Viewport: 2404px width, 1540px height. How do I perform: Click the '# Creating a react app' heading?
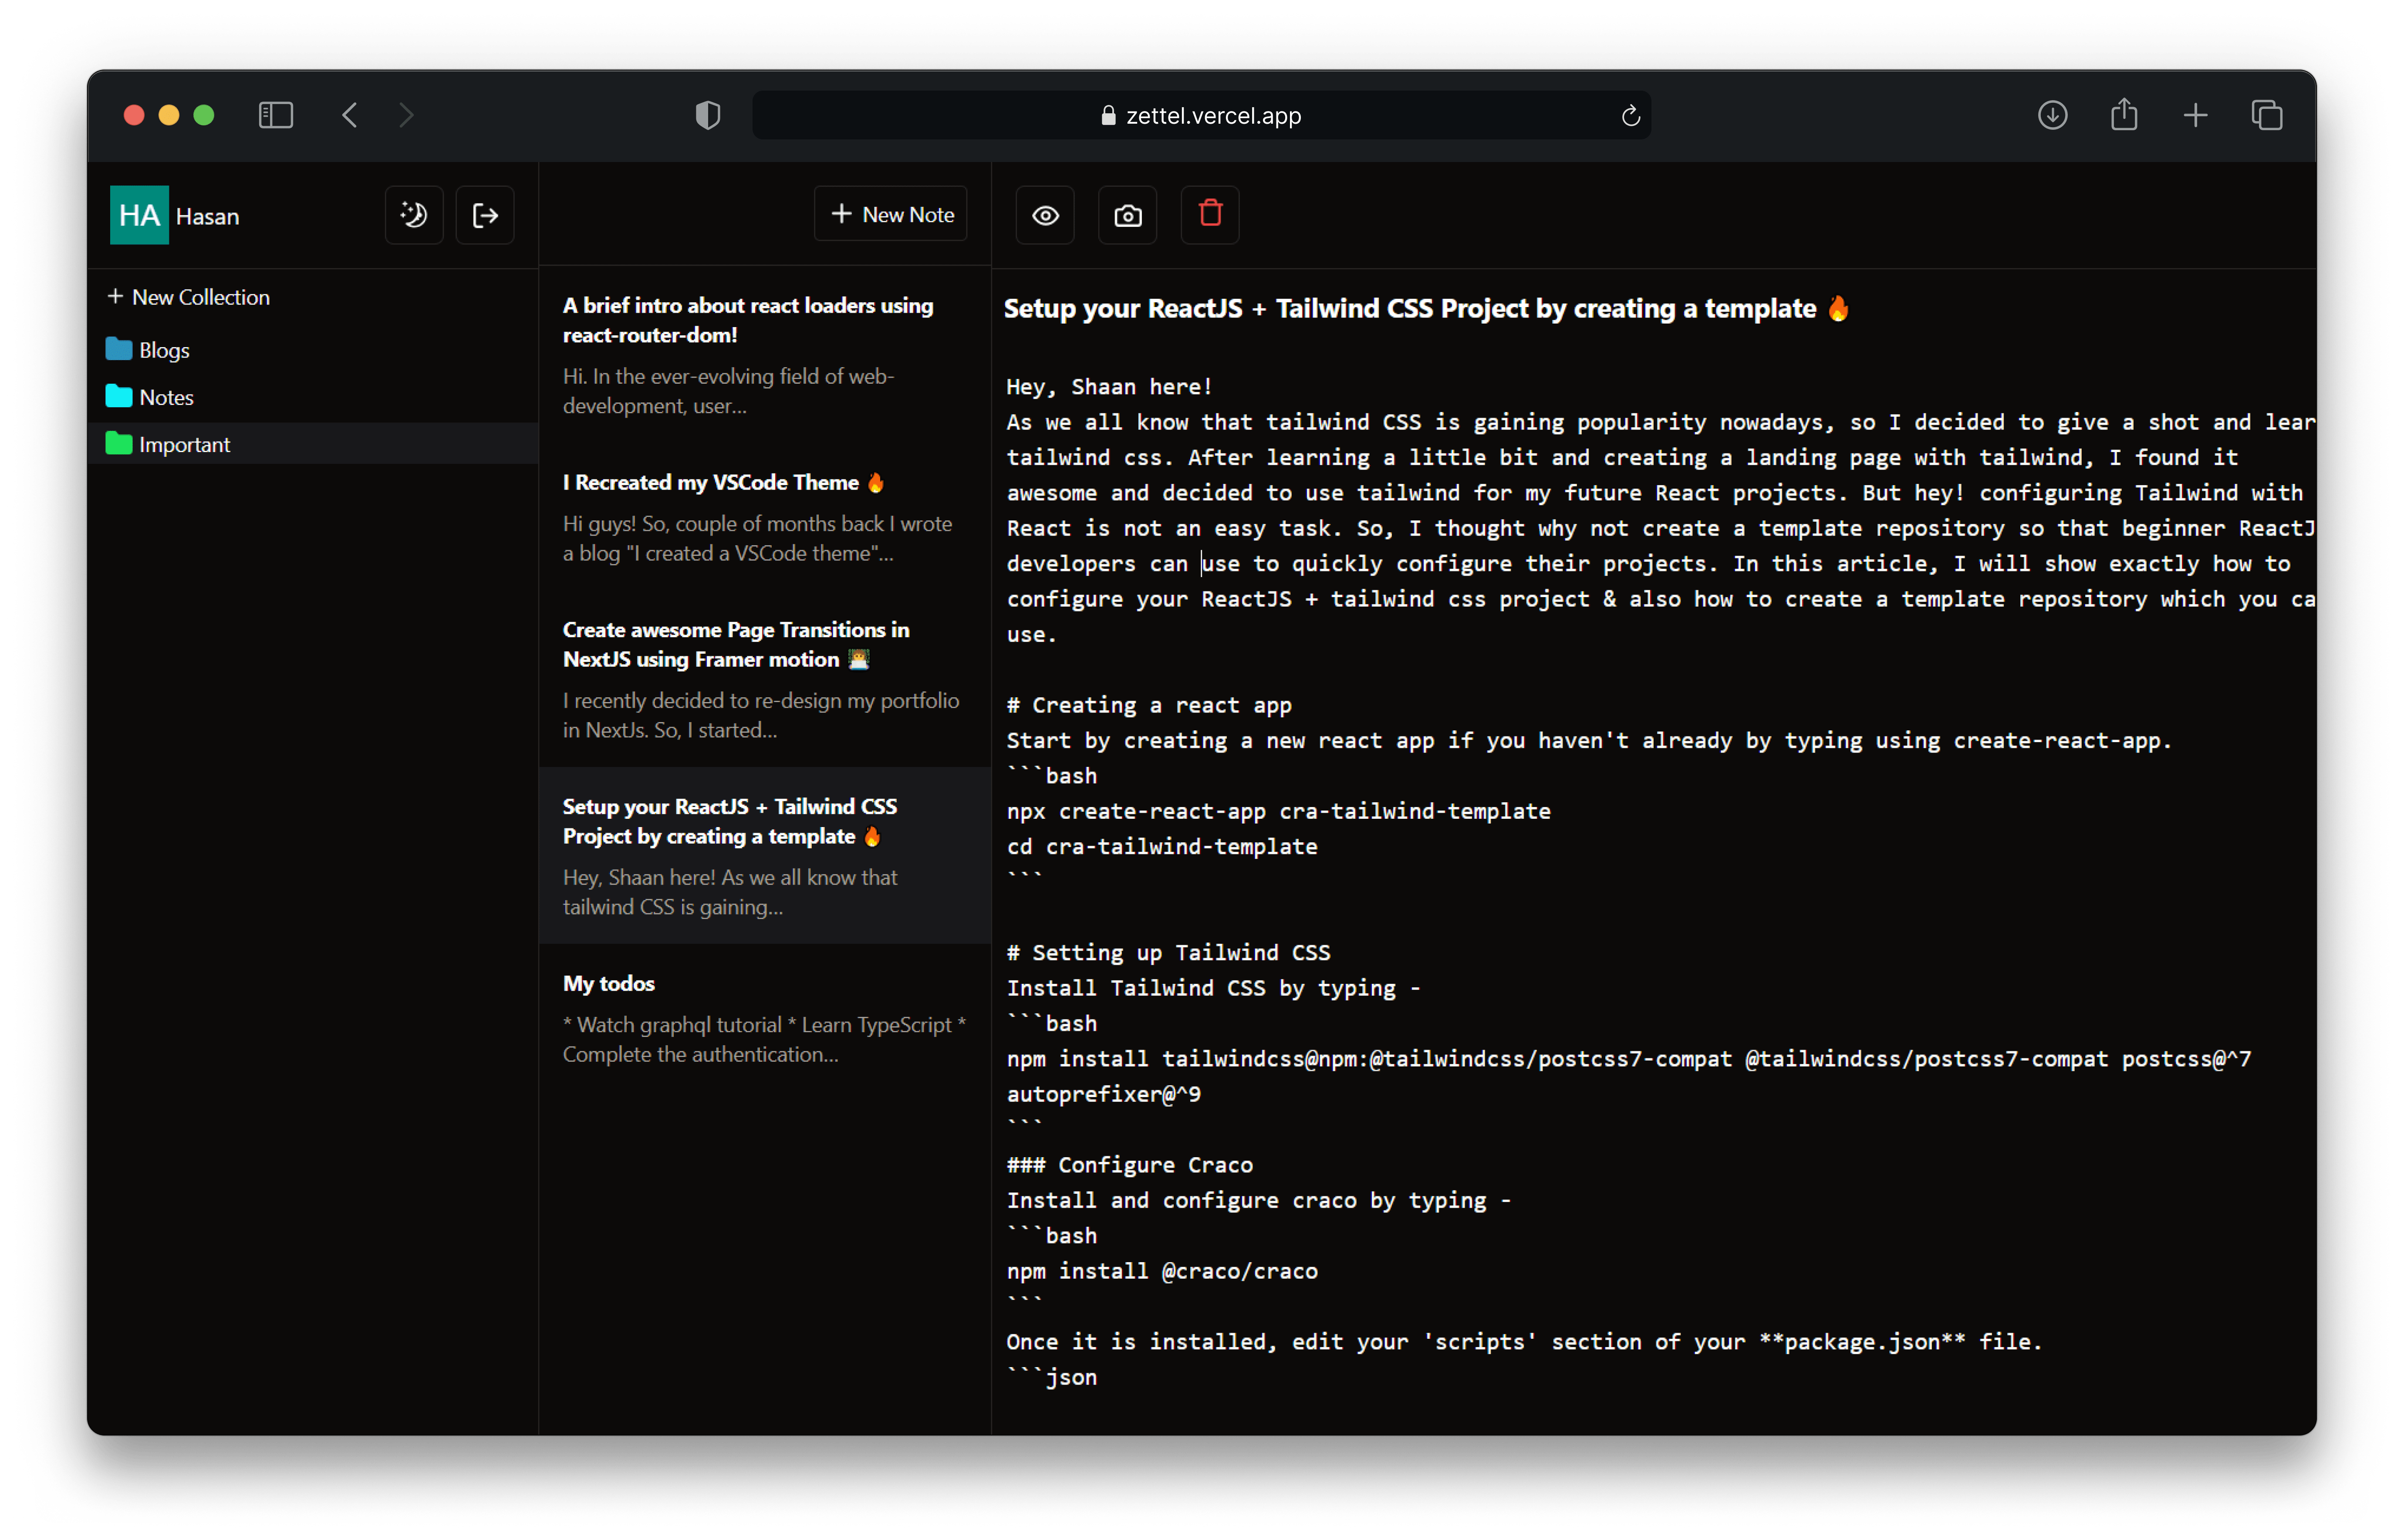coord(1149,705)
